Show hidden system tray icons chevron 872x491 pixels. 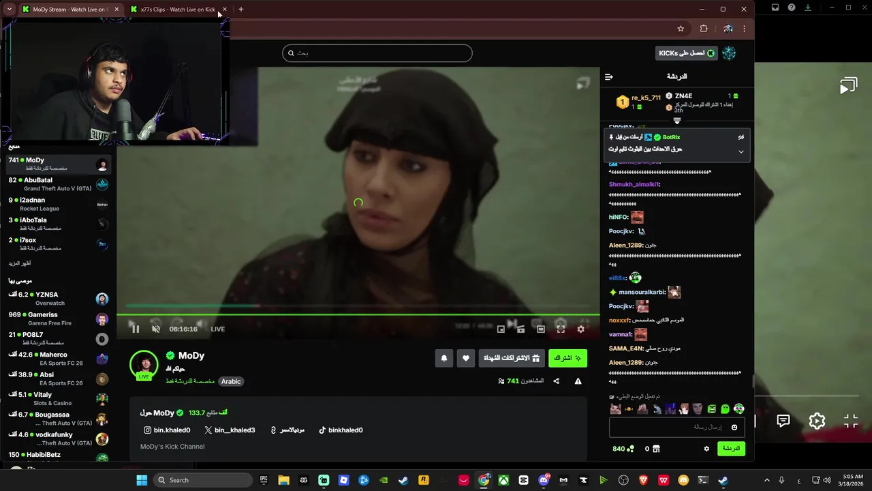tap(766, 480)
